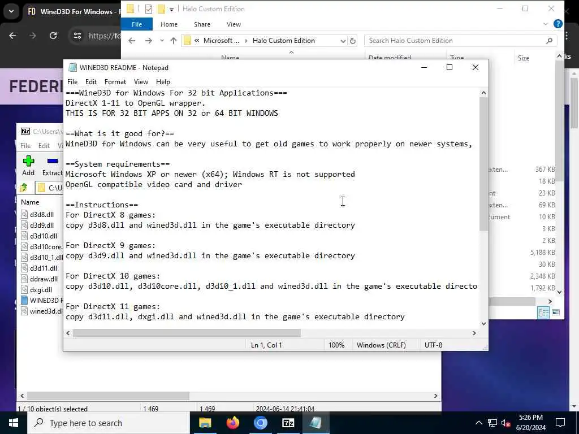579x434 pixels.
Task: Click the Explorer search magnifier icon
Action: (549, 41)
